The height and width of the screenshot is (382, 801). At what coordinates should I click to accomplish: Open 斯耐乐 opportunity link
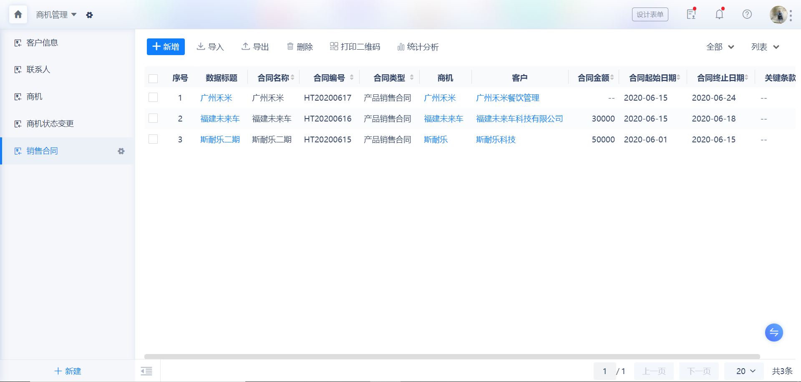click(436, 139)
